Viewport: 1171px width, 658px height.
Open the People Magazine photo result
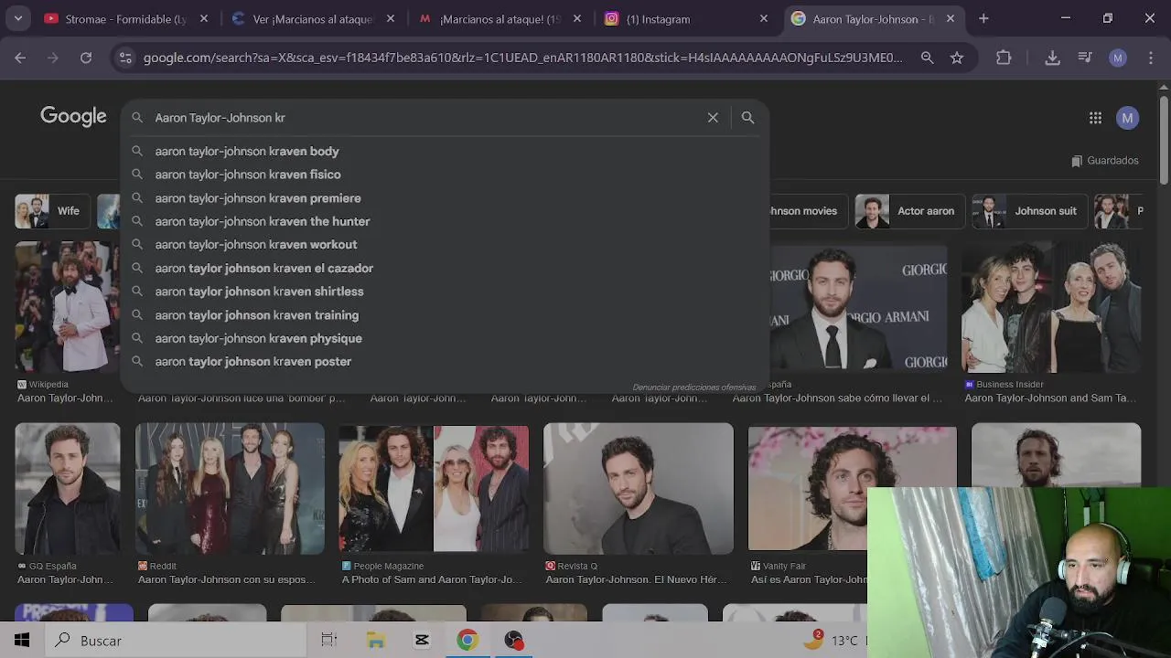[x=434, y=488]
